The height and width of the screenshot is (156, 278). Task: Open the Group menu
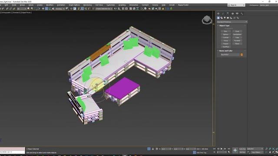click(22, 5)
